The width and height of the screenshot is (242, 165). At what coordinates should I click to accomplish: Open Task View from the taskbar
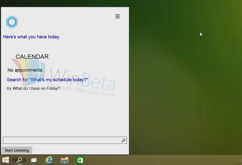point(34,160)
